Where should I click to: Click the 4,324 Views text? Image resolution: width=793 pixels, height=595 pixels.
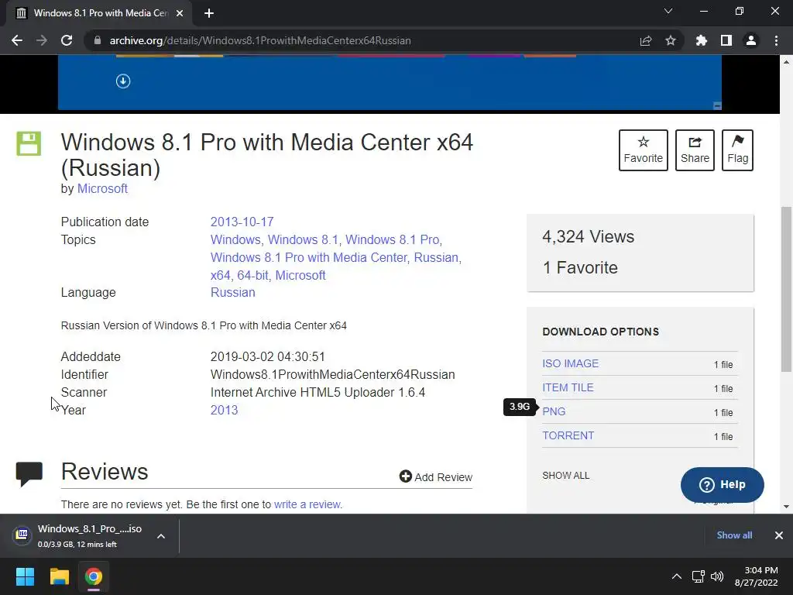click(589, 237)
